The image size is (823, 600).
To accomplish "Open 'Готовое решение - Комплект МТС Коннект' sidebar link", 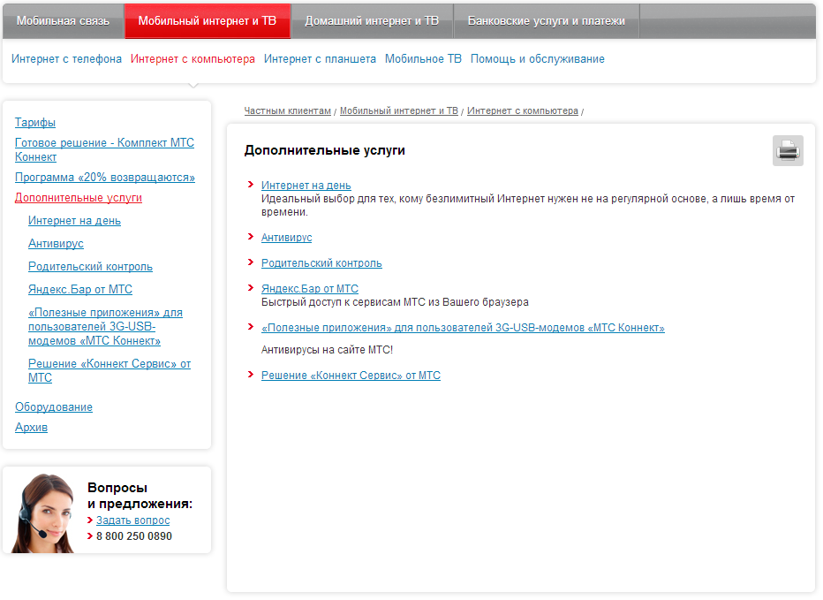I will coord(104,149).
